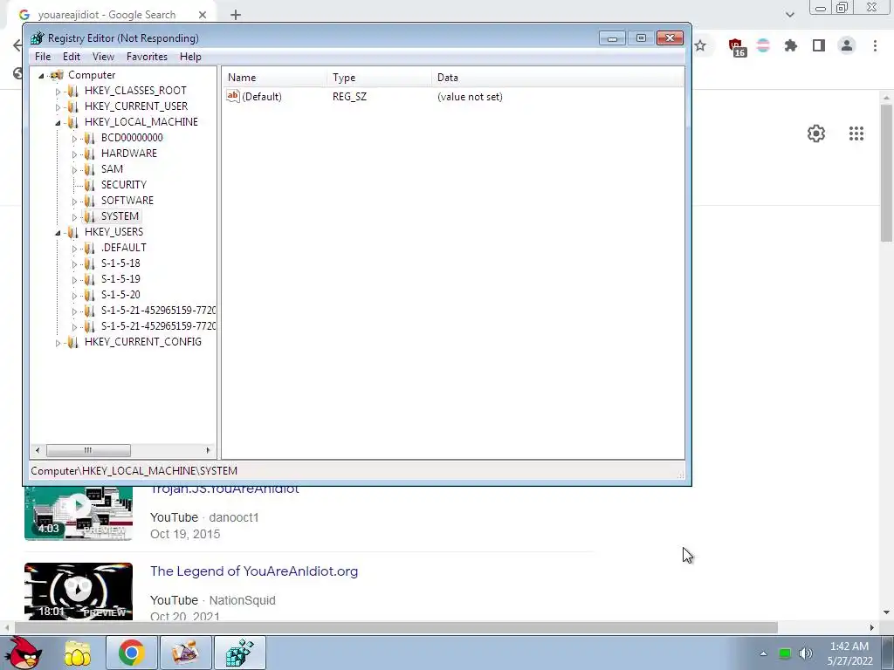This screenshot has height=670, width=894.
Task: Expand the S-1-5-18 subkey
Action: 74,263
